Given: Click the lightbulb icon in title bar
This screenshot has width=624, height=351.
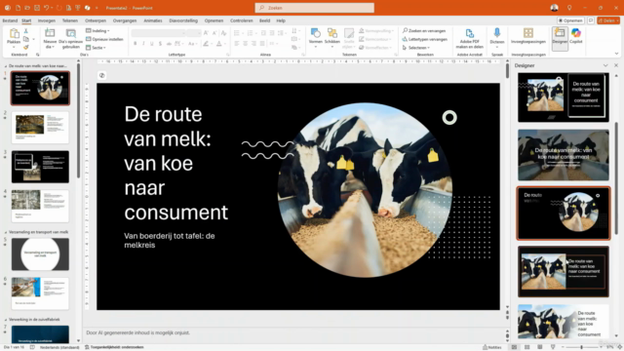Looking at the screenshot, I should coord(569,8).
